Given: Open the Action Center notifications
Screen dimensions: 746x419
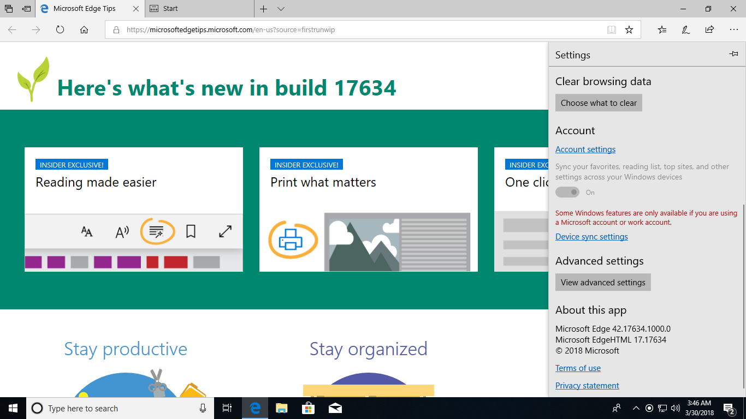Looking at the screenshot, I should click(x=729, y=408).
